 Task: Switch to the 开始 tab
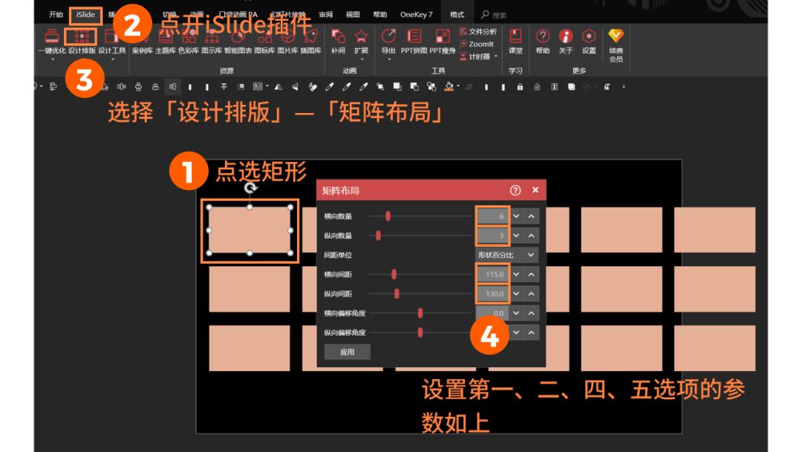point(56,14)
